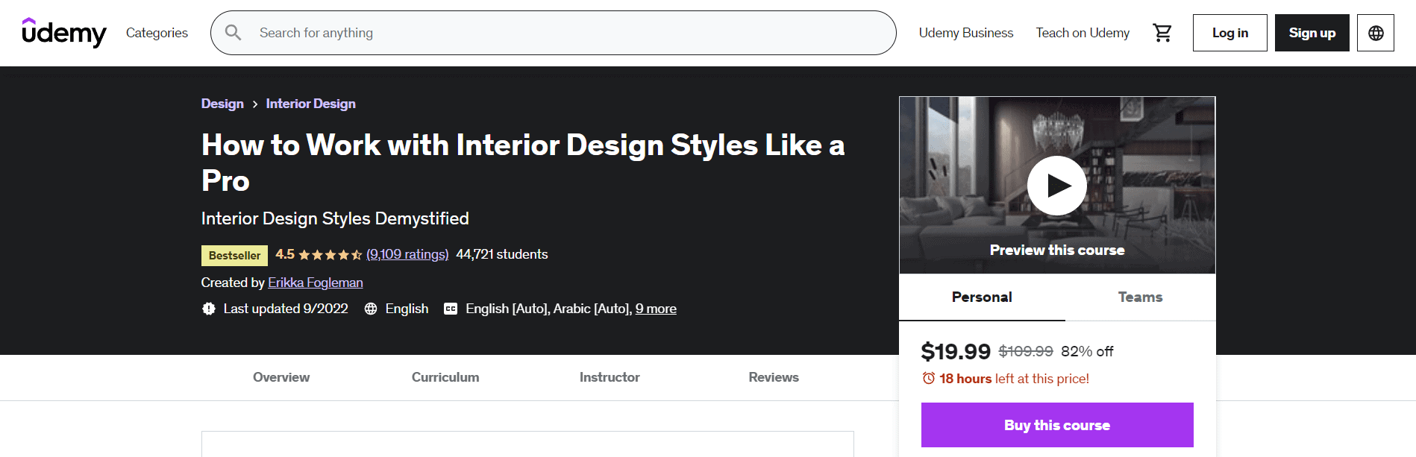Jump to the Reviews section
This screenshot has height=457, width=1416.
774,377
